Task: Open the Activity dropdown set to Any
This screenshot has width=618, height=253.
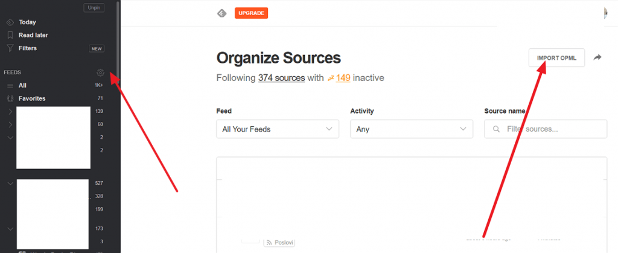Action: click(x=412, y=129)
